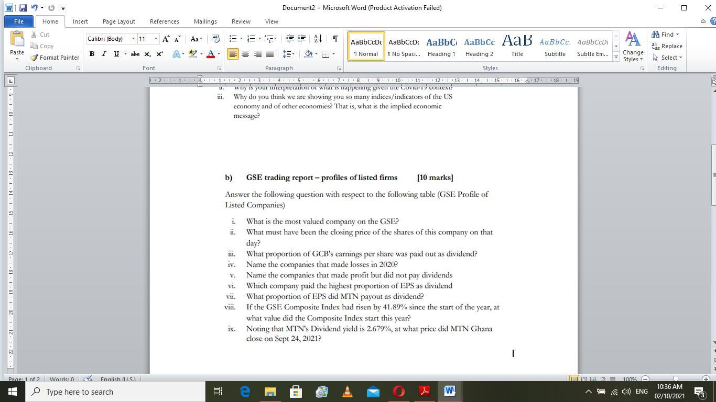Select the Text Highlight Color icon
This screenshot has width=716, height=402.
pyautogui.click(x=192, y=54)
